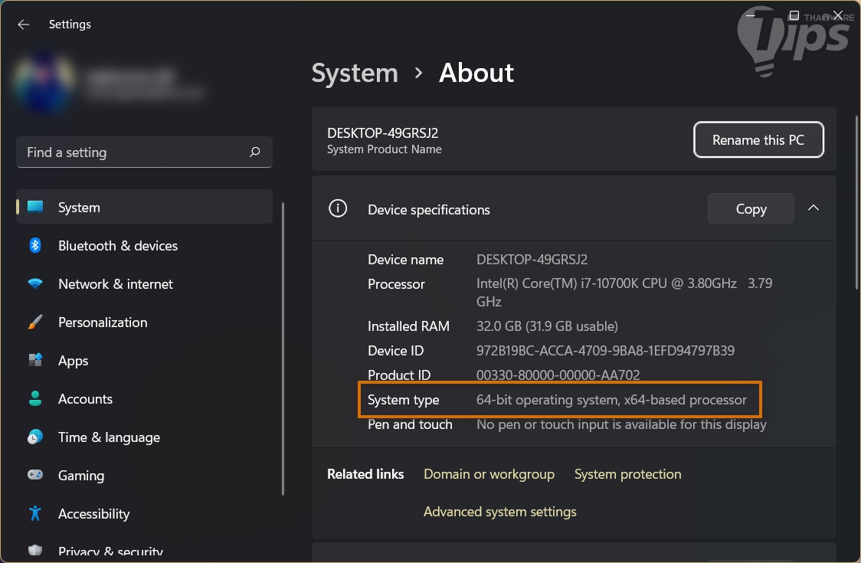Click the Personalization paintbrush icon
The width and height of the screenshot is (861, 563).
coord(35,322)
